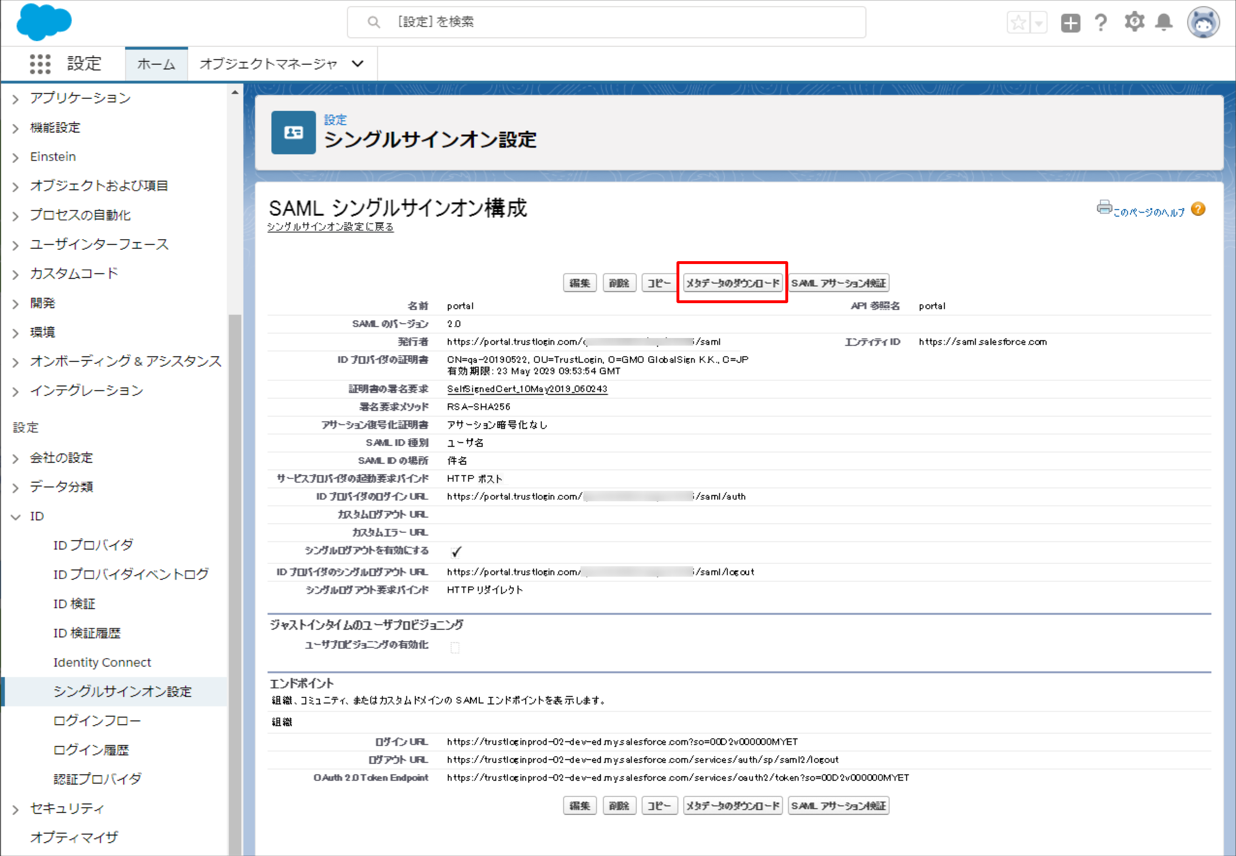Expand the ユーザインターフェース node

(x=16, y=245)
